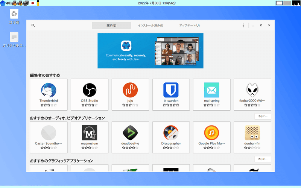Click the CPU usage graph in panel
The height and width of the screenshot is (188, 301).
[x=296, y=3]
